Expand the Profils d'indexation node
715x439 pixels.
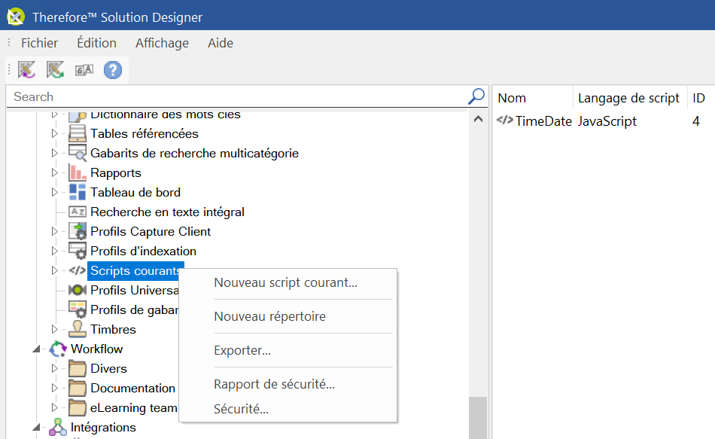(x=54, y=252)
